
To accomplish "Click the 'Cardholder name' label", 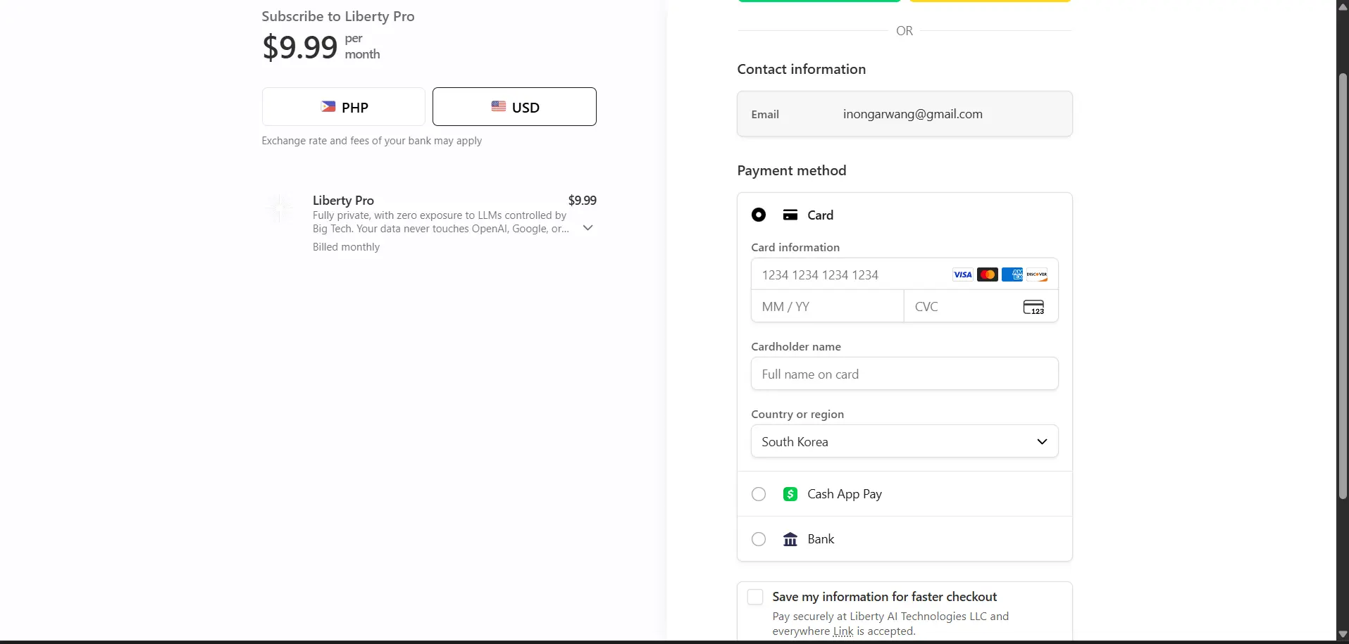I will click(796, 347).
